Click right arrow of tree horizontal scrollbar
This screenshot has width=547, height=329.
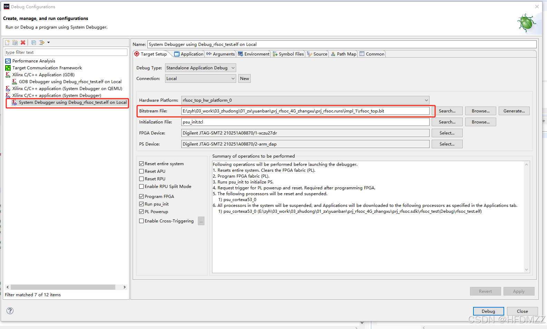(125, 287)
